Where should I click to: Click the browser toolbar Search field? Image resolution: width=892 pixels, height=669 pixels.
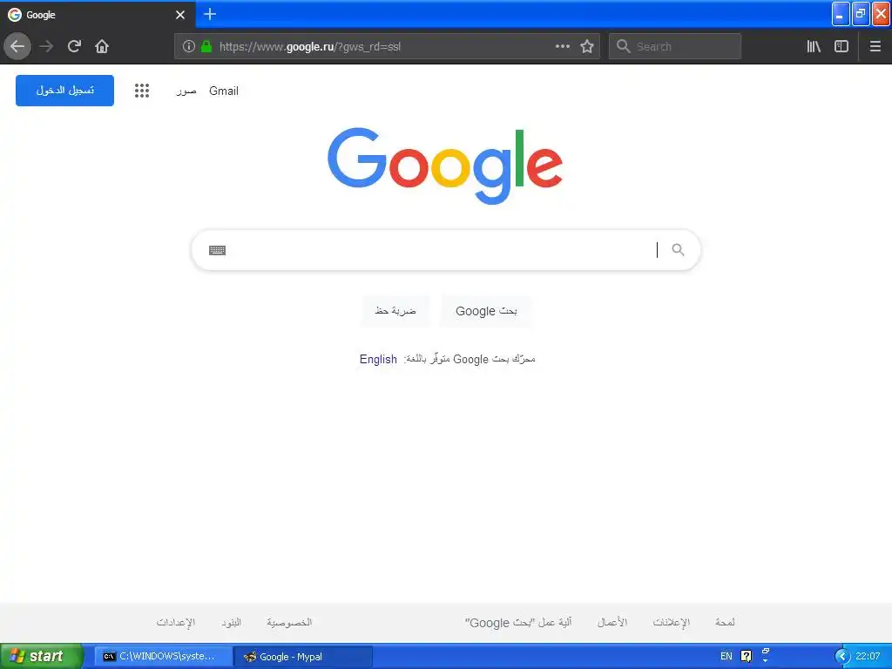point(675,46)
